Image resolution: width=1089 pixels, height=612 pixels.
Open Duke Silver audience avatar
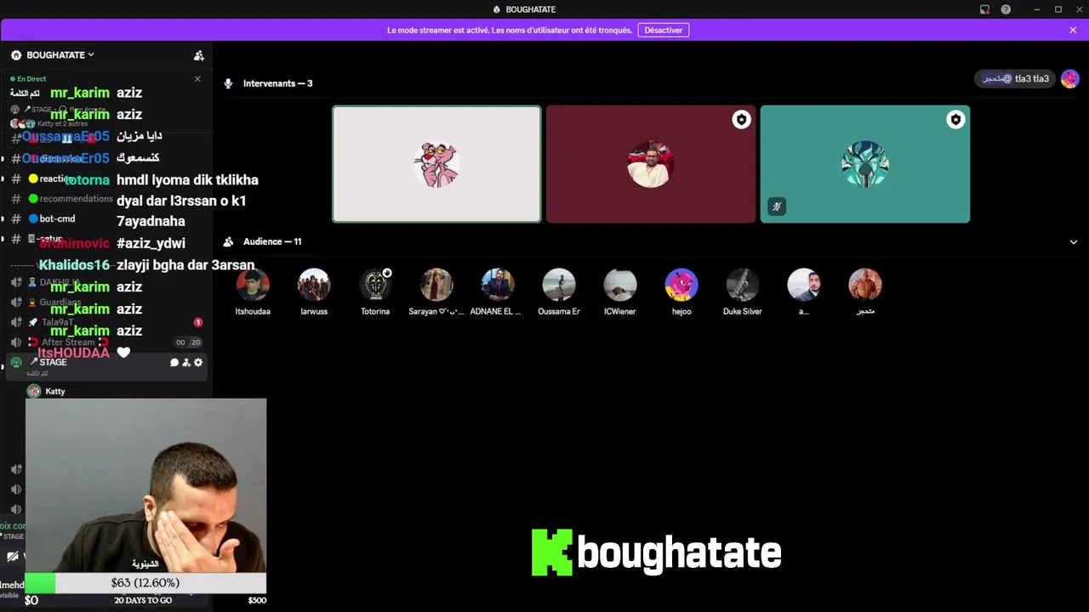(x=743, y=286)
